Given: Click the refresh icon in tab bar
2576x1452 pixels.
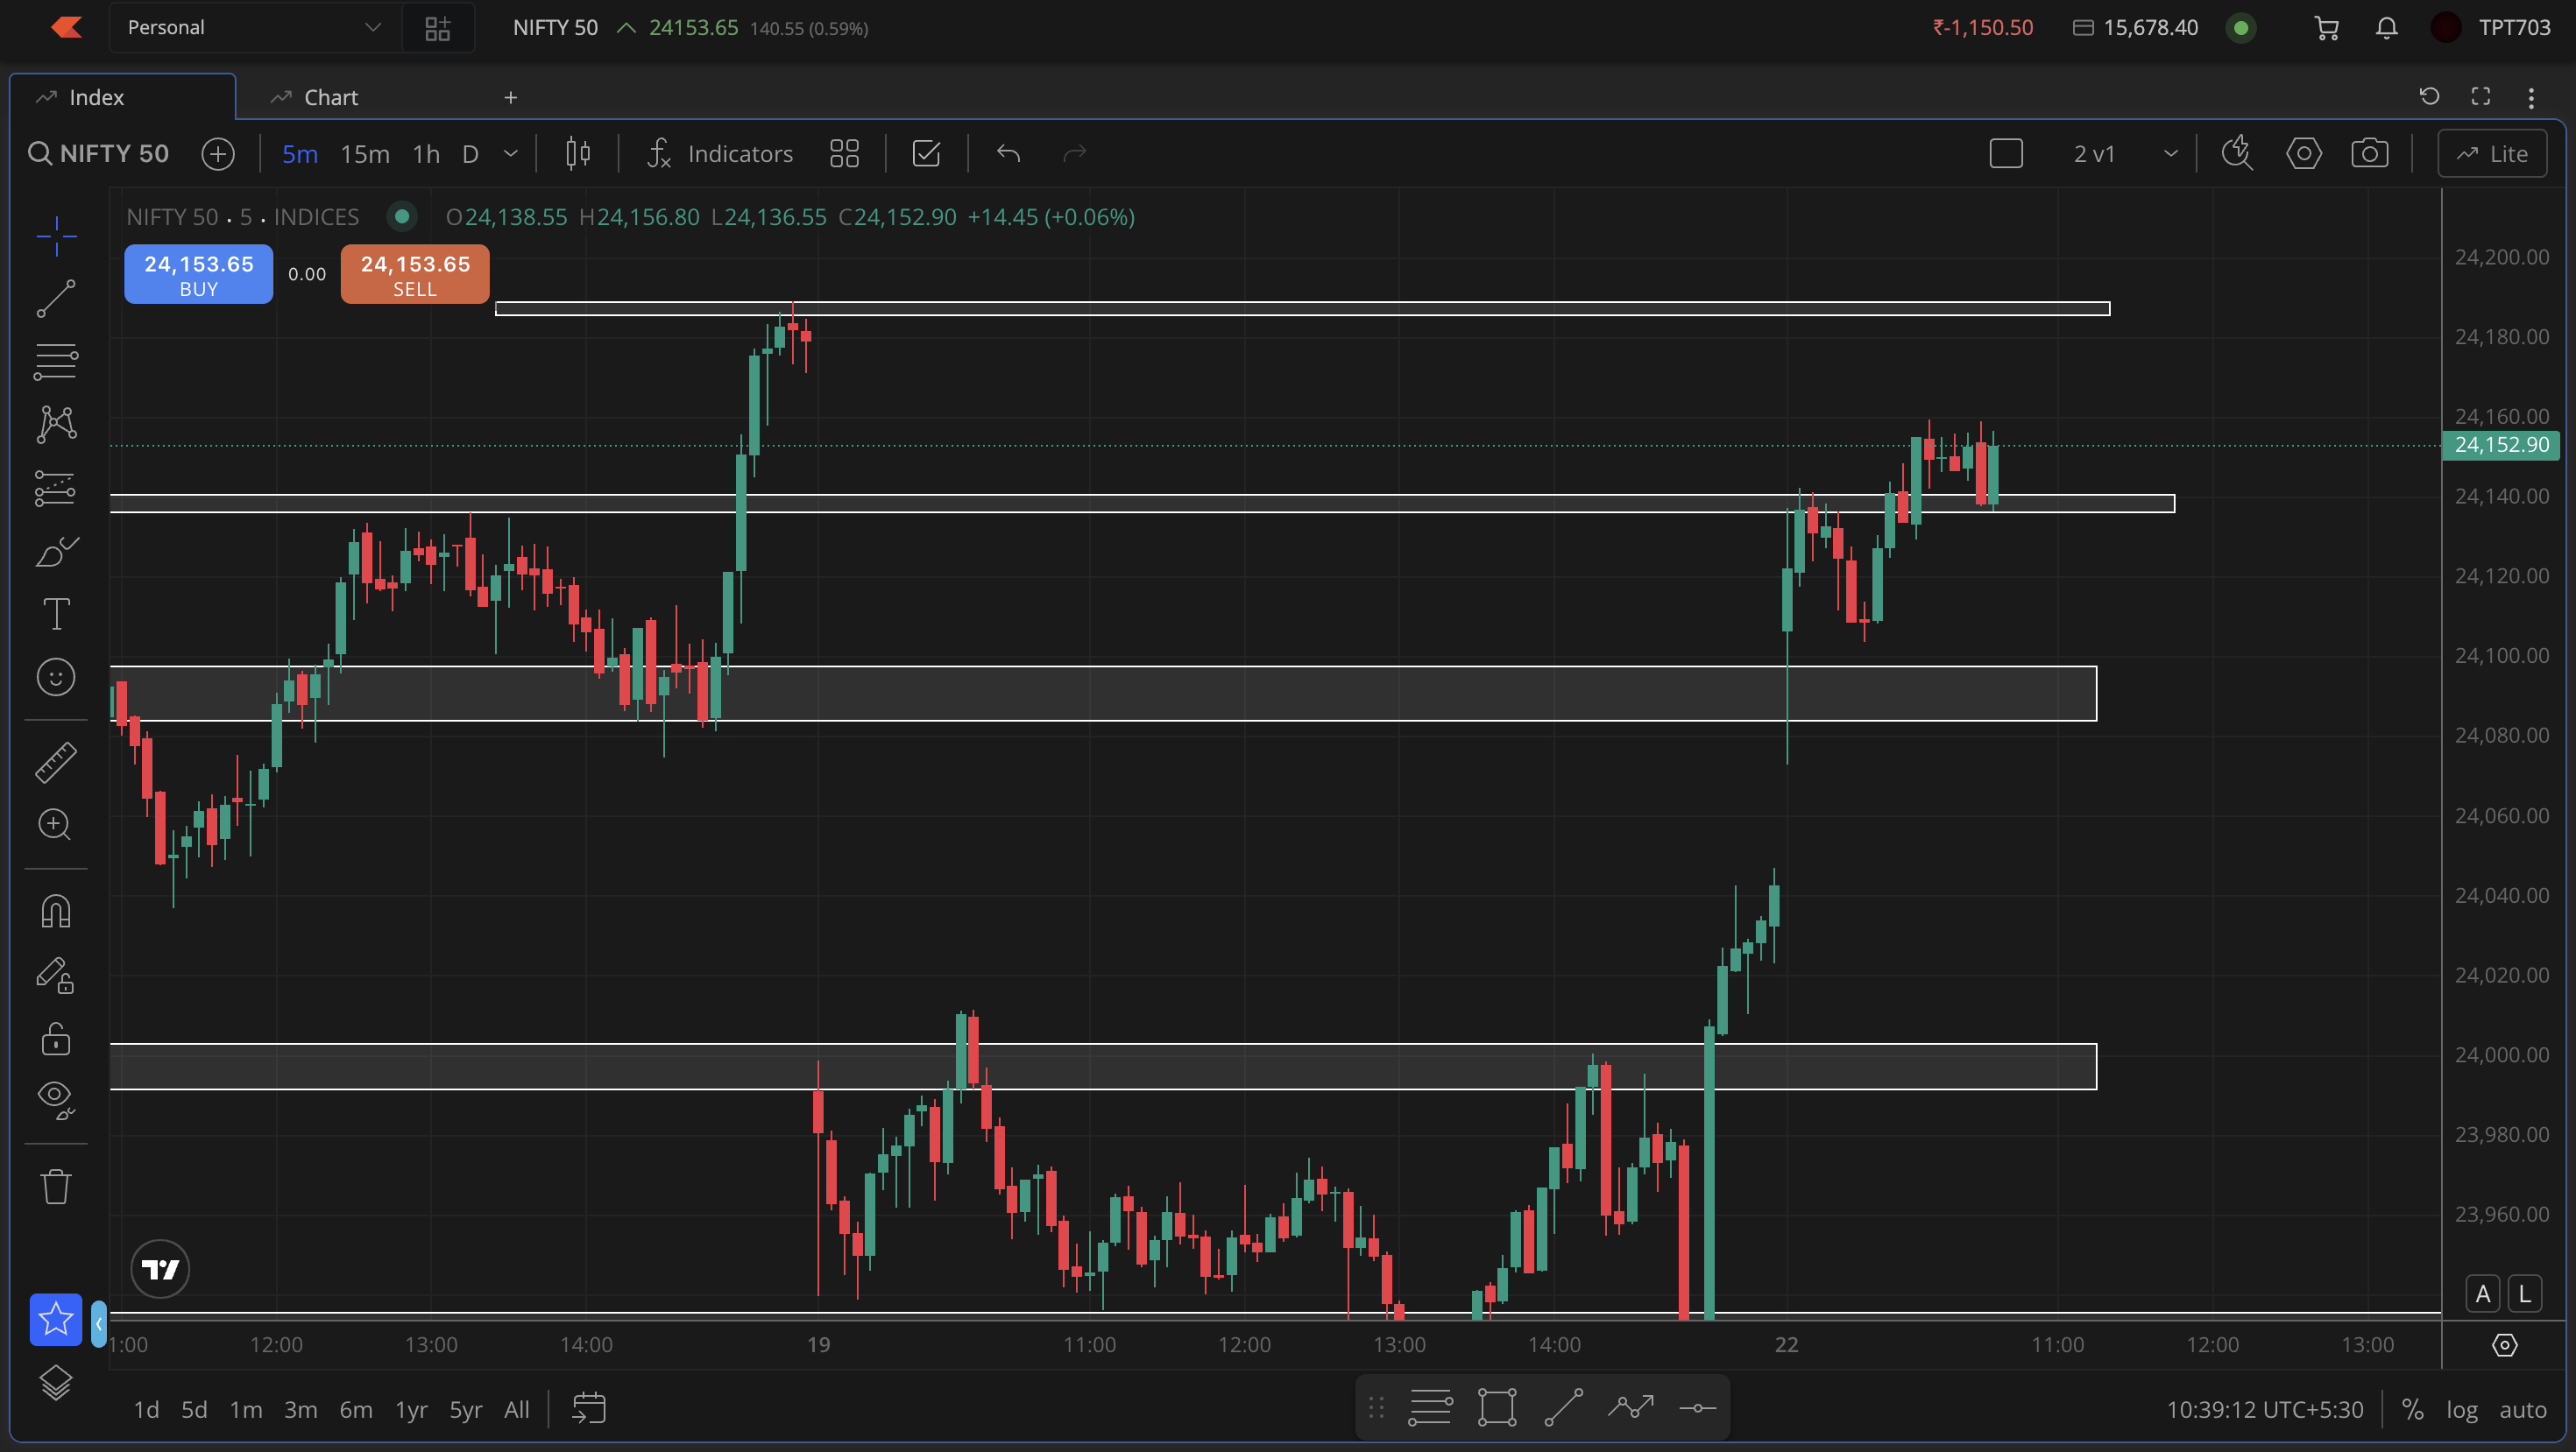Looking at the screenshot, I should (x=2430, y=97).
